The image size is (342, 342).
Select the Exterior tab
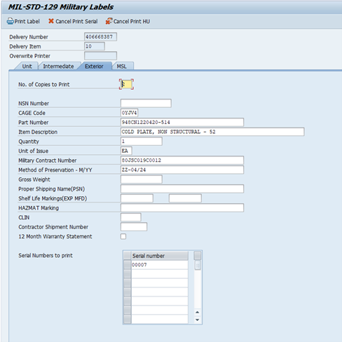[94, 67]
